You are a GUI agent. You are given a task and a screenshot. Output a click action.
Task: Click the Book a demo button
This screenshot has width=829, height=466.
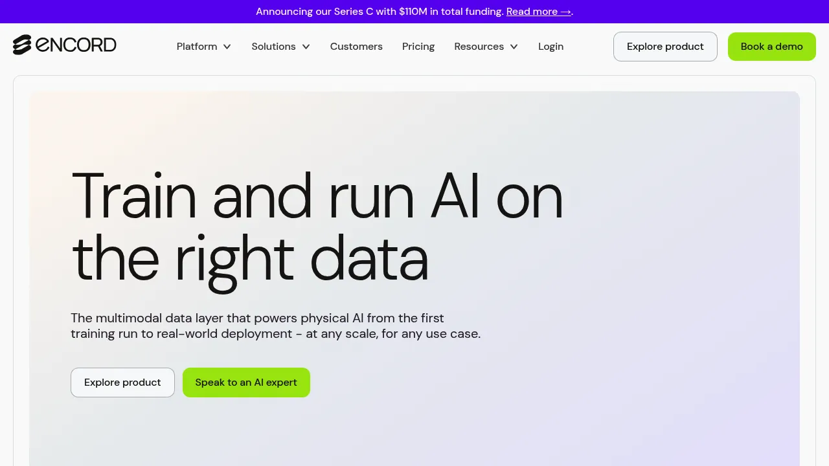point(772,47)
